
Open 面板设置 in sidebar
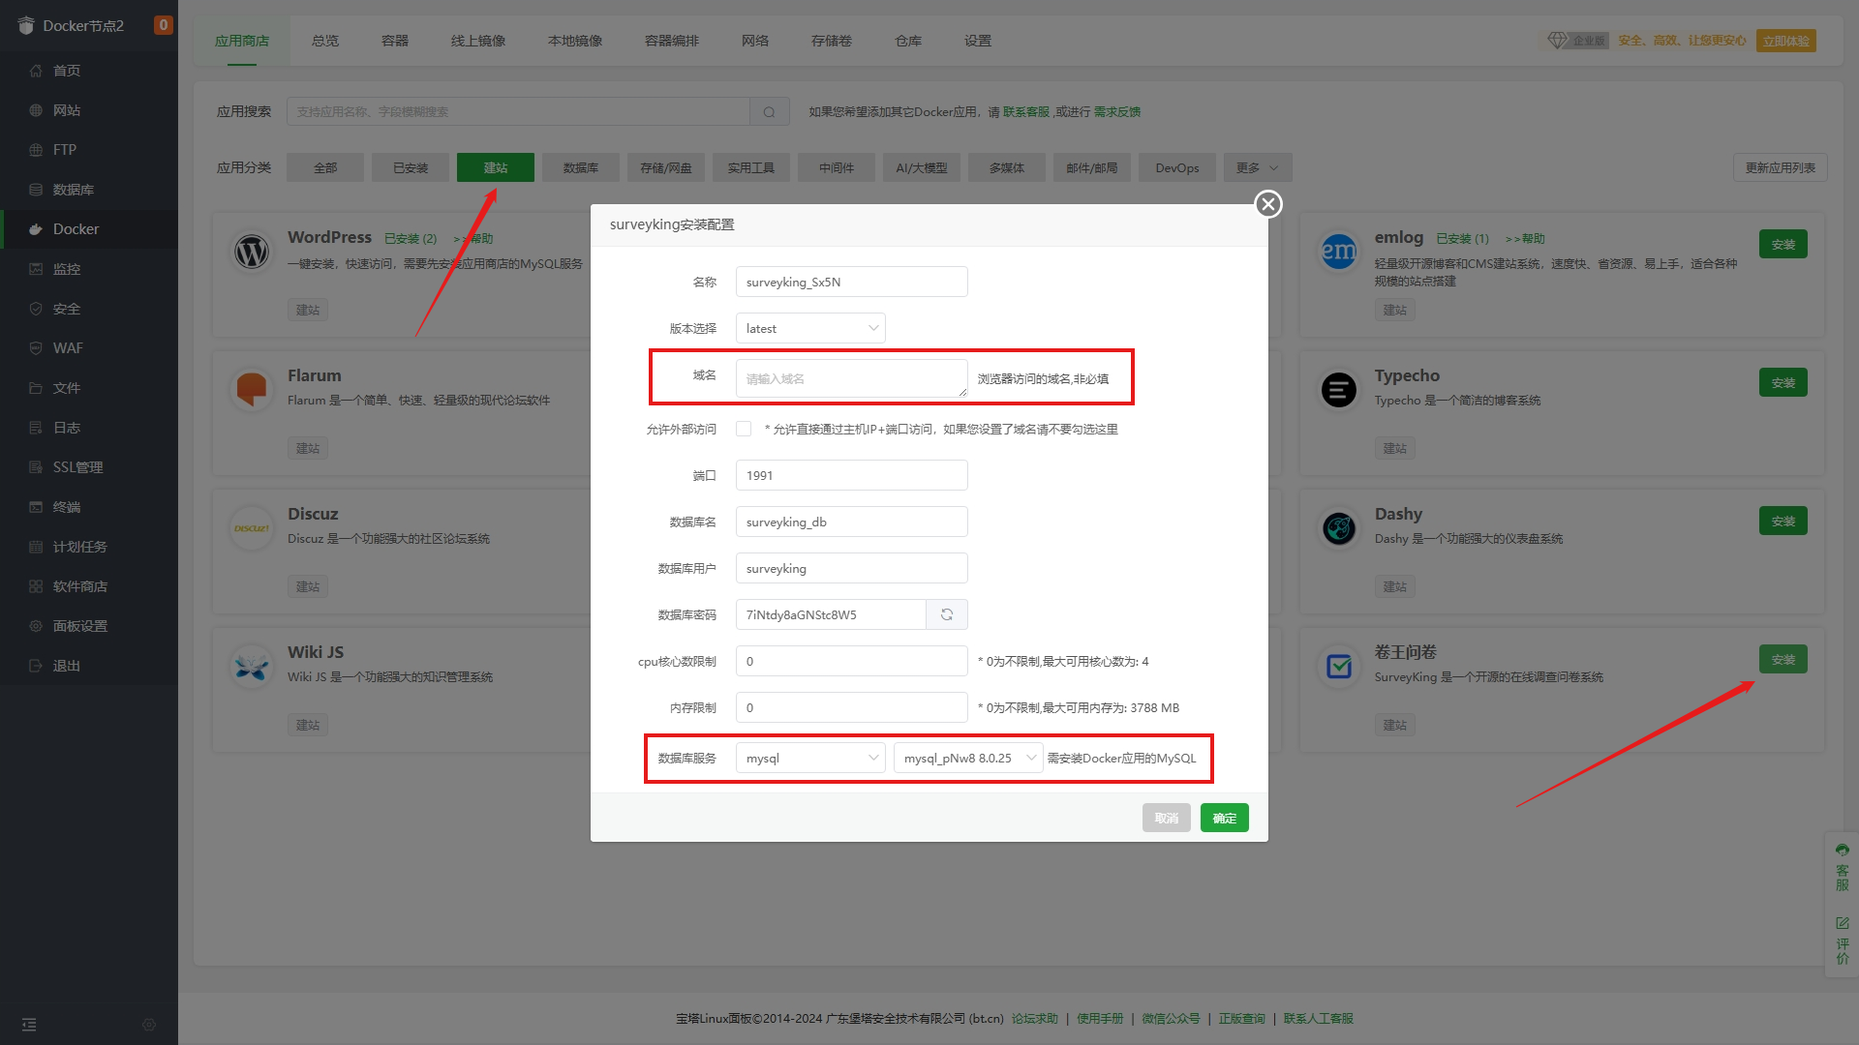tap(89, 626)
